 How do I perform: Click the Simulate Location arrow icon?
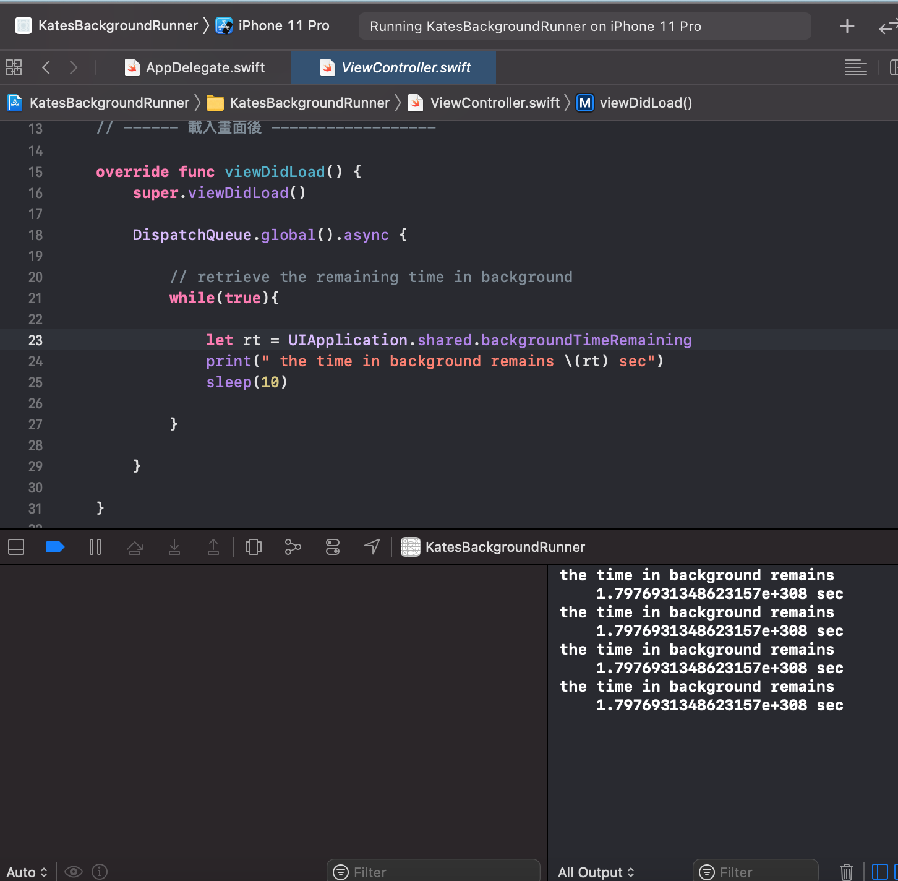point(372,547)
